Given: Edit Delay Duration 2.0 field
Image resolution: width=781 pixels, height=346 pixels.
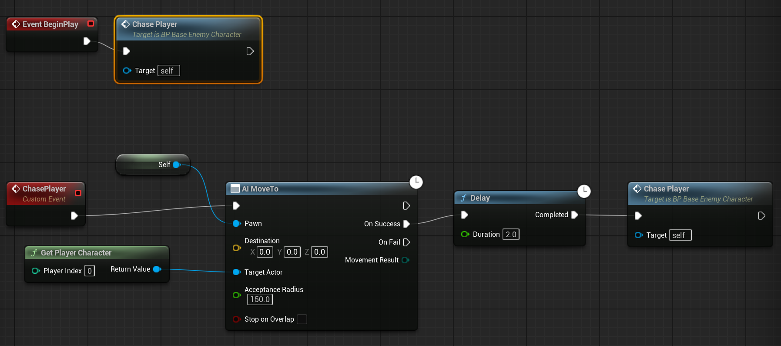Looking at the screenshot, I should click(511, 234).
